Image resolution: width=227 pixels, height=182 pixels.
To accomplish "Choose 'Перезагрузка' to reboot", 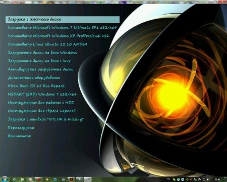I will pos(21,128).
